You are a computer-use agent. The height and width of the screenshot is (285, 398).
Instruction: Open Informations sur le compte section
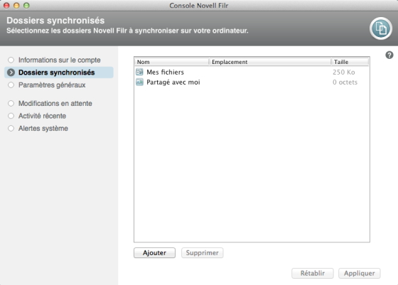tap(60, 60)
